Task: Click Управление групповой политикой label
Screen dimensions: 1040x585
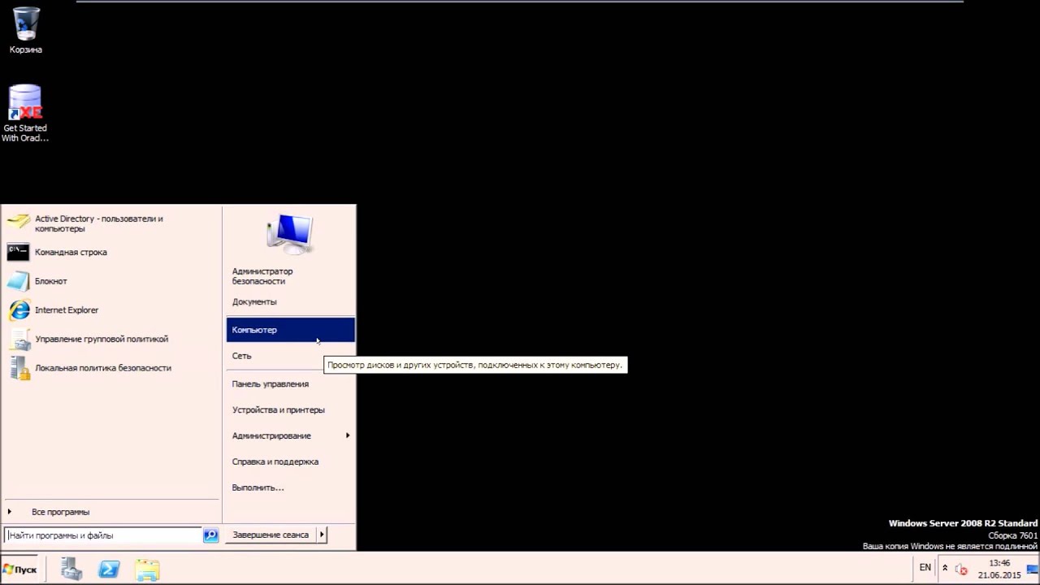Action: click(x=102, y=339)
